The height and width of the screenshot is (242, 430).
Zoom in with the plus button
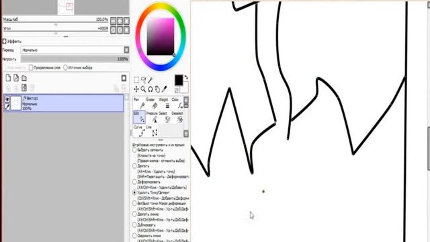(120, 21)
